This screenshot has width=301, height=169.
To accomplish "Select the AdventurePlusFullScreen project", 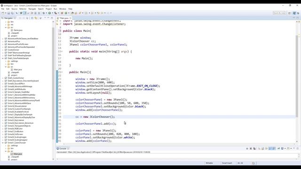I will click(x=18, y=44).
